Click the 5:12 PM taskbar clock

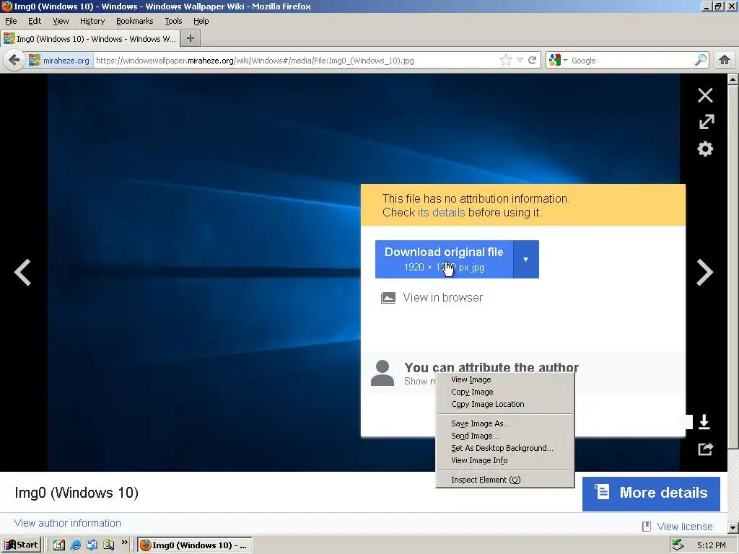(x=711, y=545)
